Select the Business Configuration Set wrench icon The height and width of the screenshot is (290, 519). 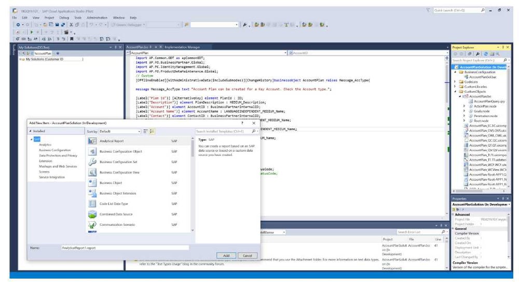(x=92, y=162)
